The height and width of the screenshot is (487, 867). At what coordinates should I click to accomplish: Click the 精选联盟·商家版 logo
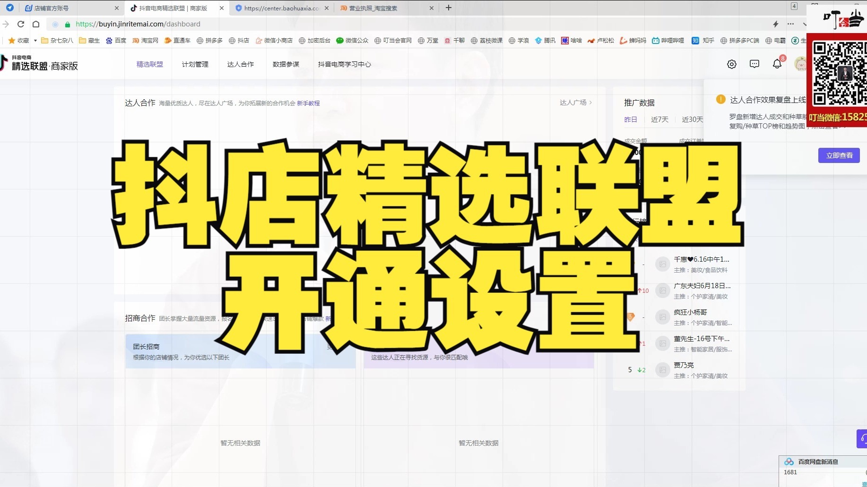pyautogui.click(x=39, y=63)
